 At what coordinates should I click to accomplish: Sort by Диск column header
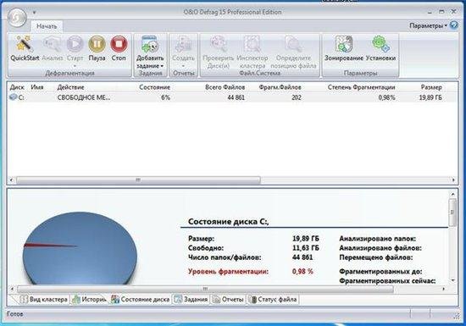pyautogui.click(x=17, y=87)
